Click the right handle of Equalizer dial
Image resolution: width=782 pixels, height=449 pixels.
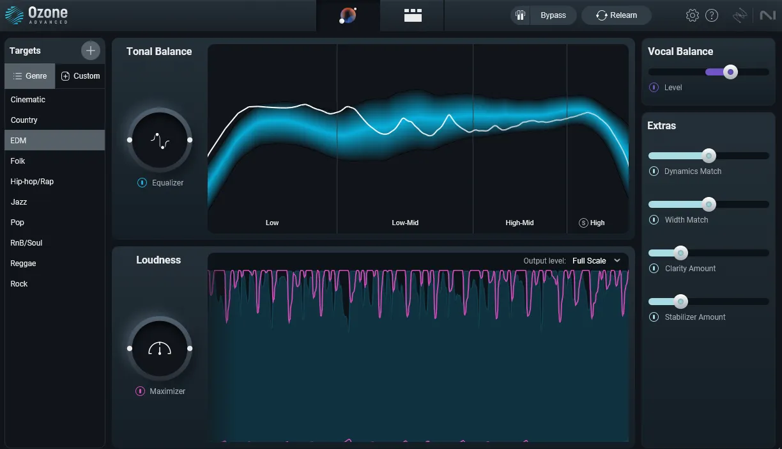(x=190, y=140)
